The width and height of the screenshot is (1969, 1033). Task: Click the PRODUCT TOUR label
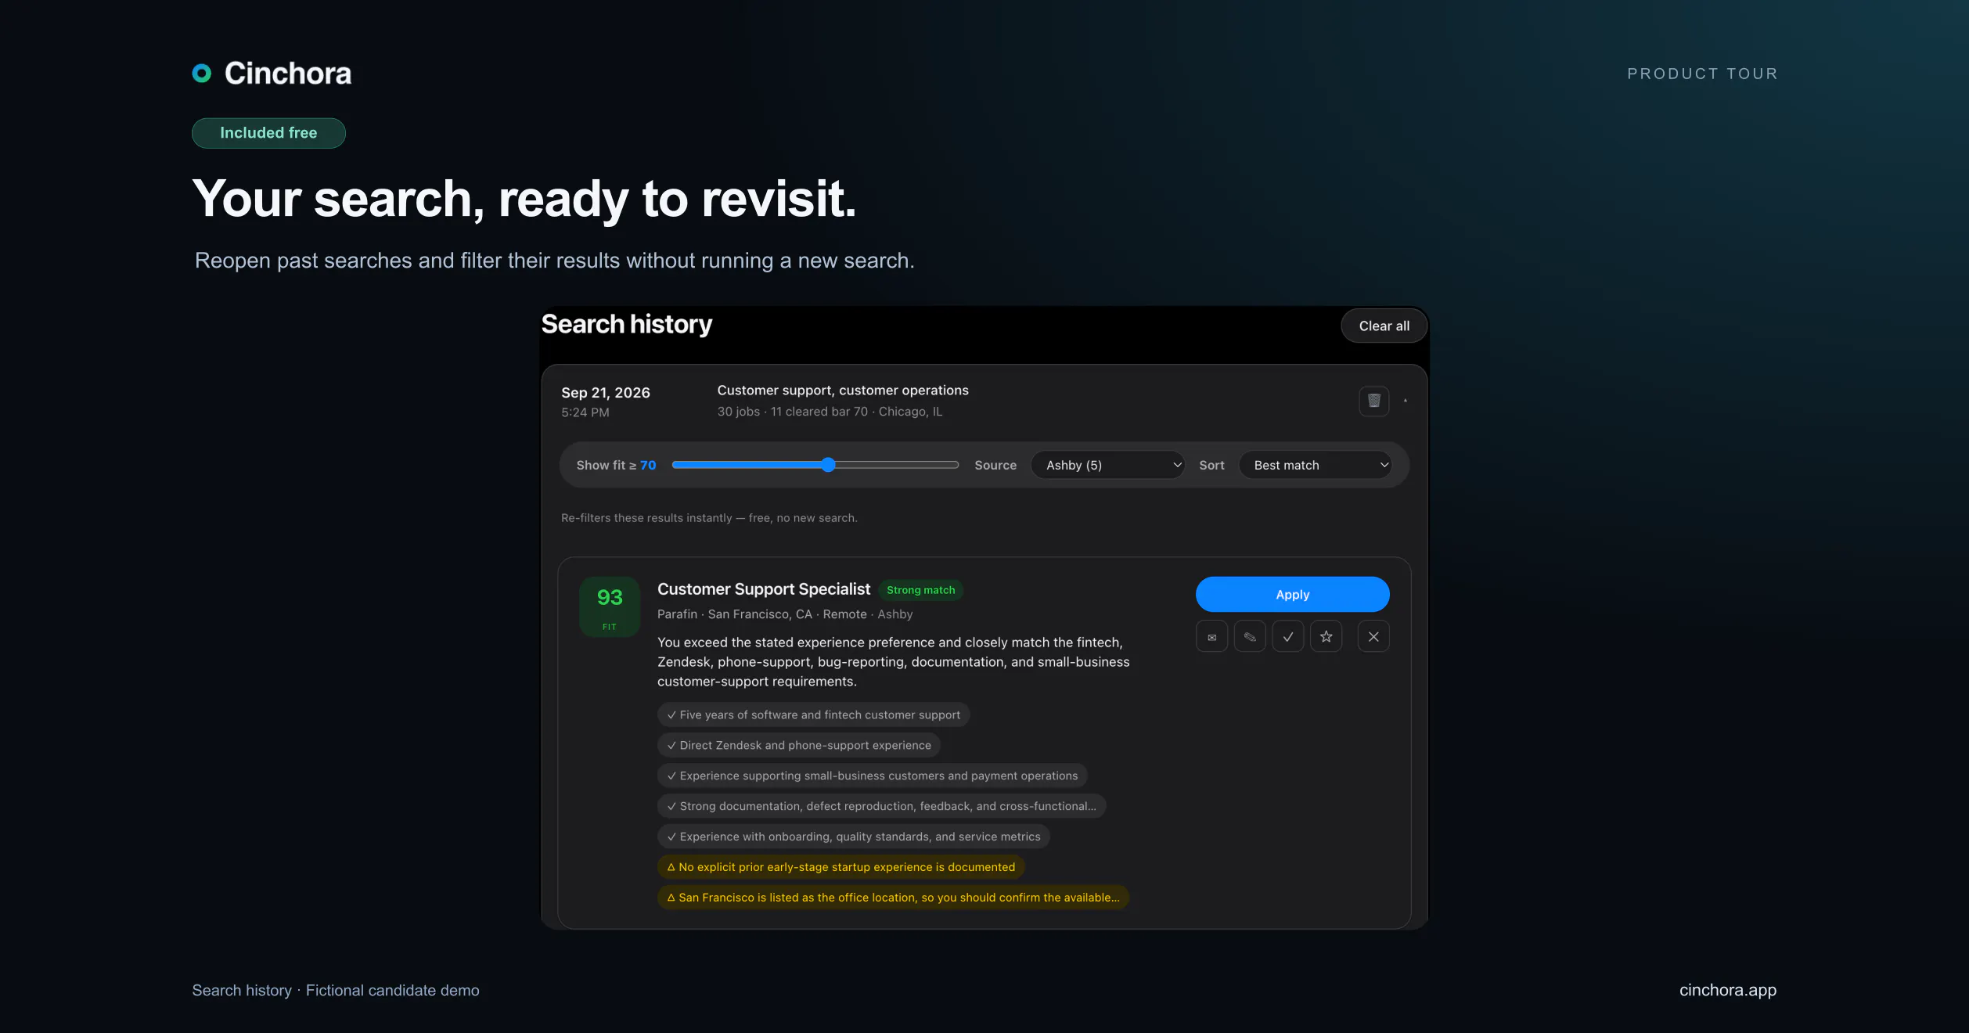(x=1702, y=74)
